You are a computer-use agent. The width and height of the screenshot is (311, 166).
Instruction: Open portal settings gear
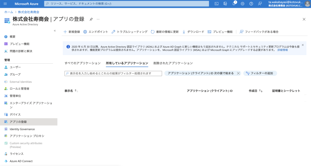[x=242, y=4]
